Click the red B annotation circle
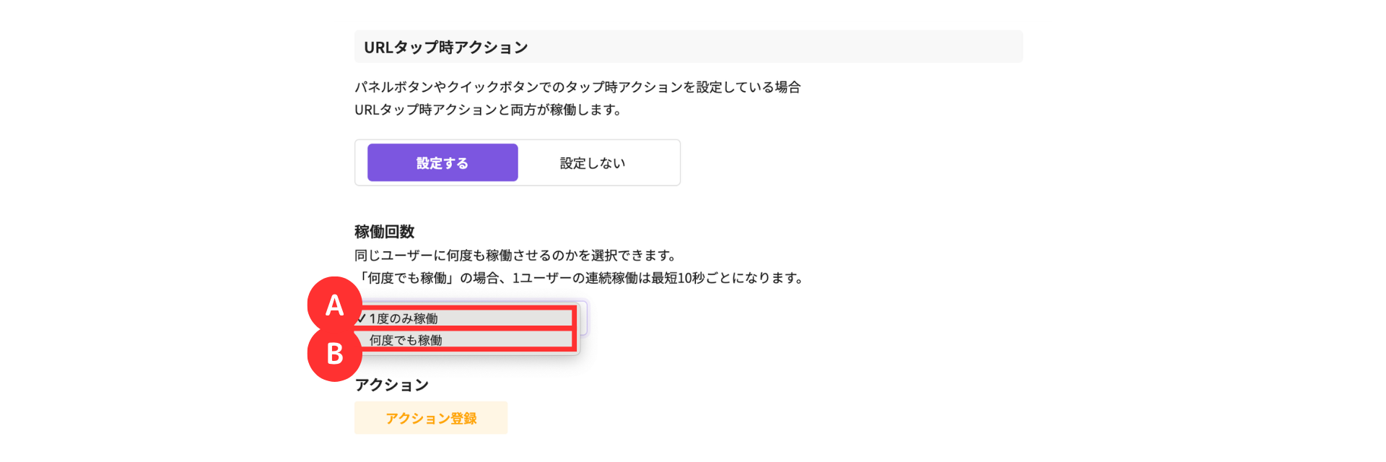The image size is (1386, 462). point(334,354)
